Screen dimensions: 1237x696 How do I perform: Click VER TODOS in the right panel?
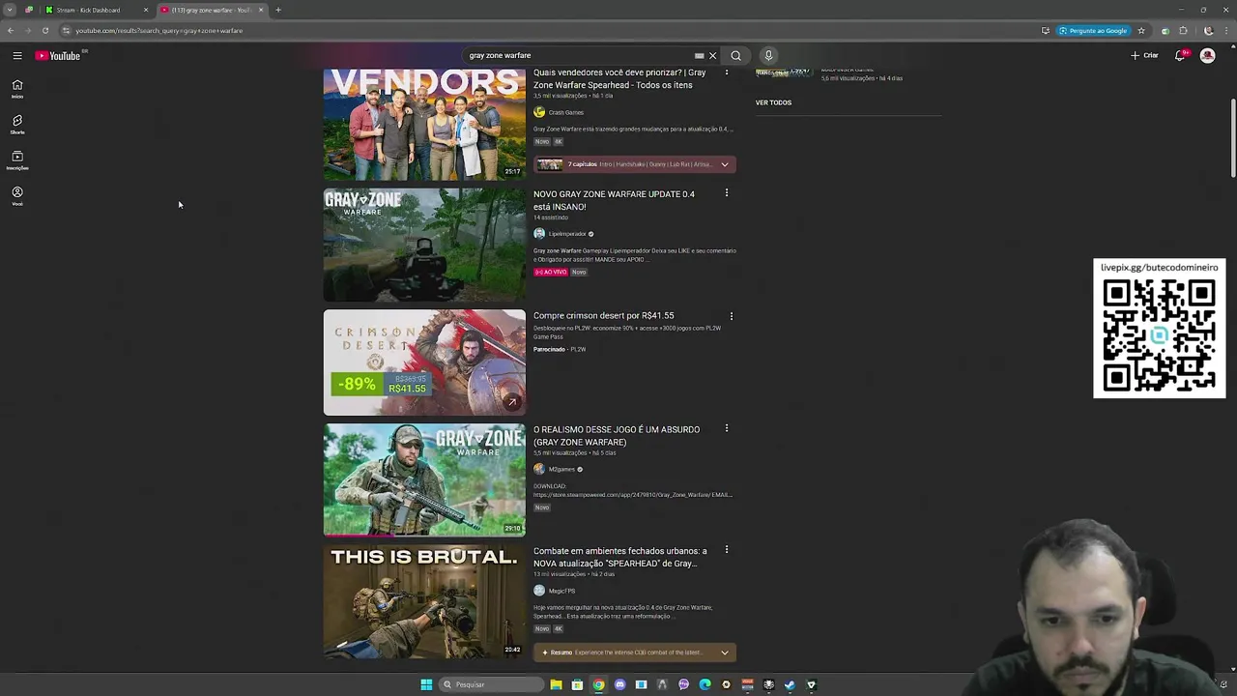point(773,102)
